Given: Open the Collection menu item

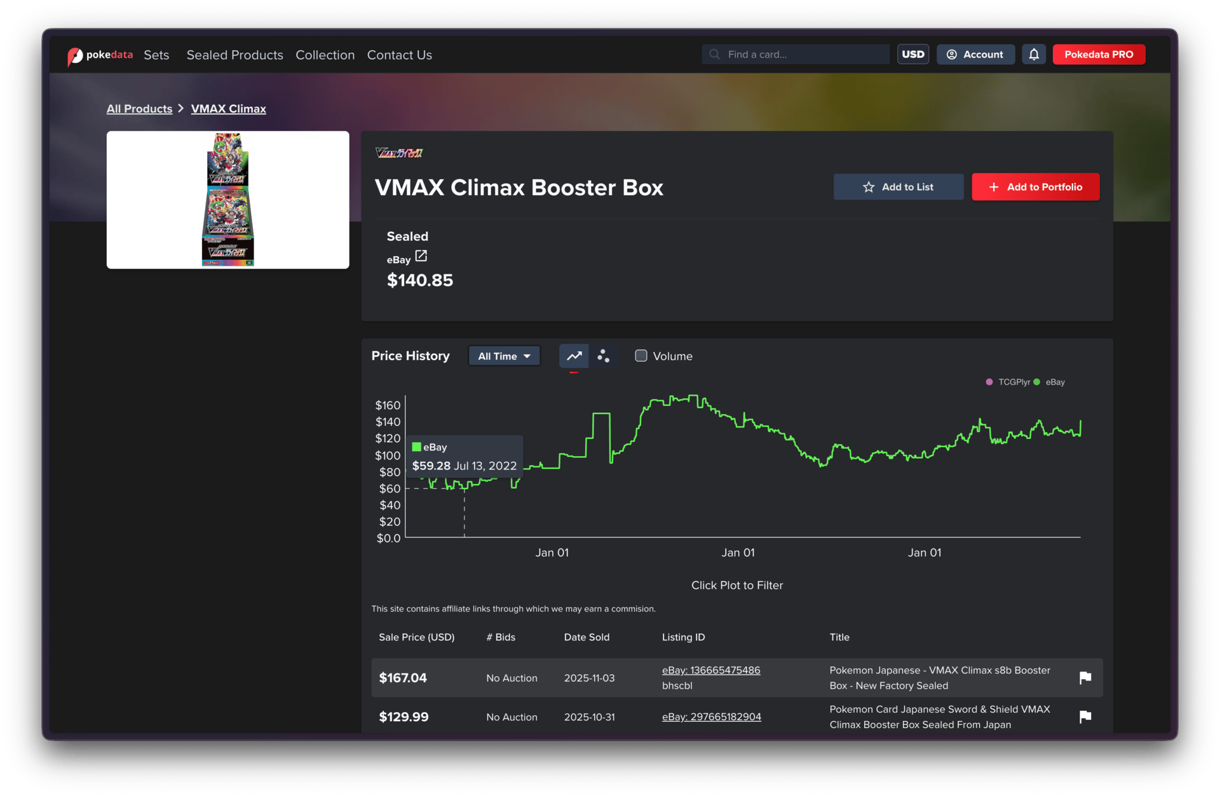Looking at the screenshot, I should pos(325,55).
